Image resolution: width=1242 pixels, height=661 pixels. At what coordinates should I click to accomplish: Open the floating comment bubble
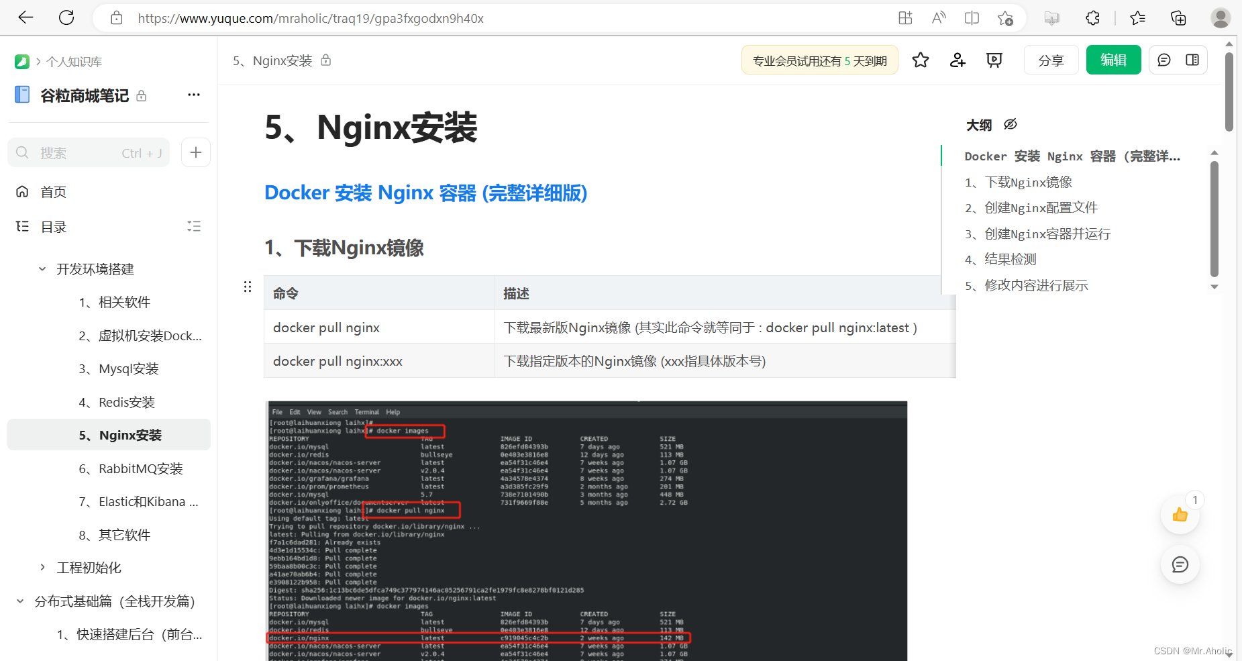pyautogui.click(x=1180, y=564)
